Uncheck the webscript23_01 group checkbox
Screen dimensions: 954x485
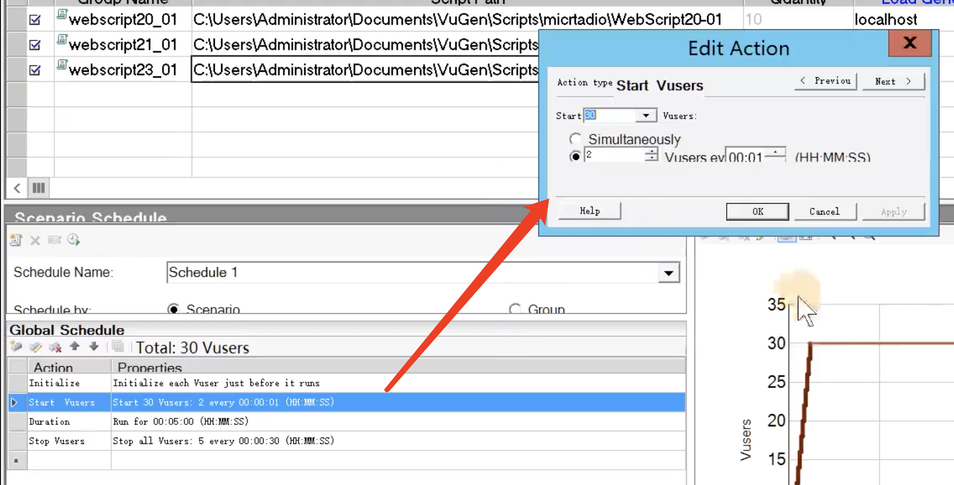(35, 70)
